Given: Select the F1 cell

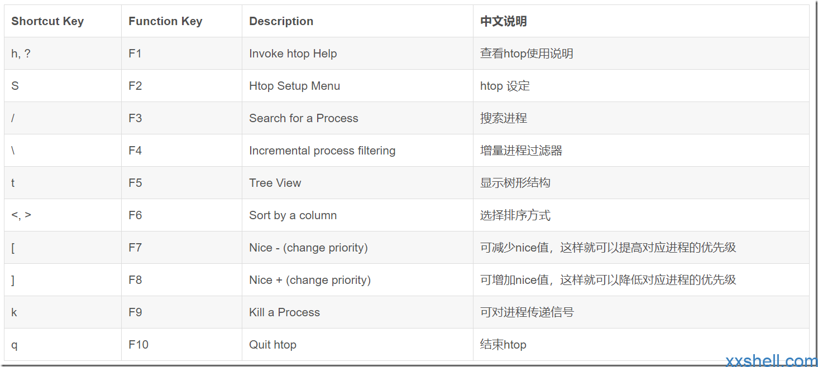Looking at the screenshot, I should coord(181,54).
